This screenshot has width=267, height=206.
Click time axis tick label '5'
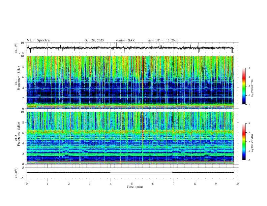132,184
